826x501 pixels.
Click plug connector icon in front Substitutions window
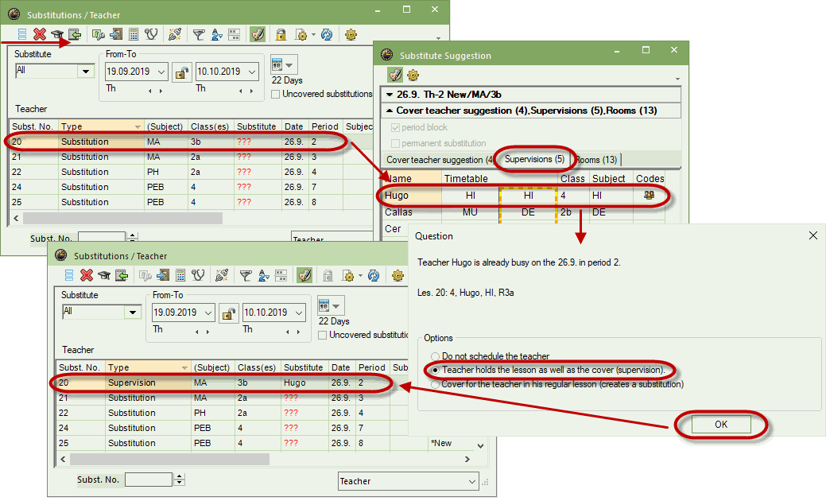pos(222,275)
